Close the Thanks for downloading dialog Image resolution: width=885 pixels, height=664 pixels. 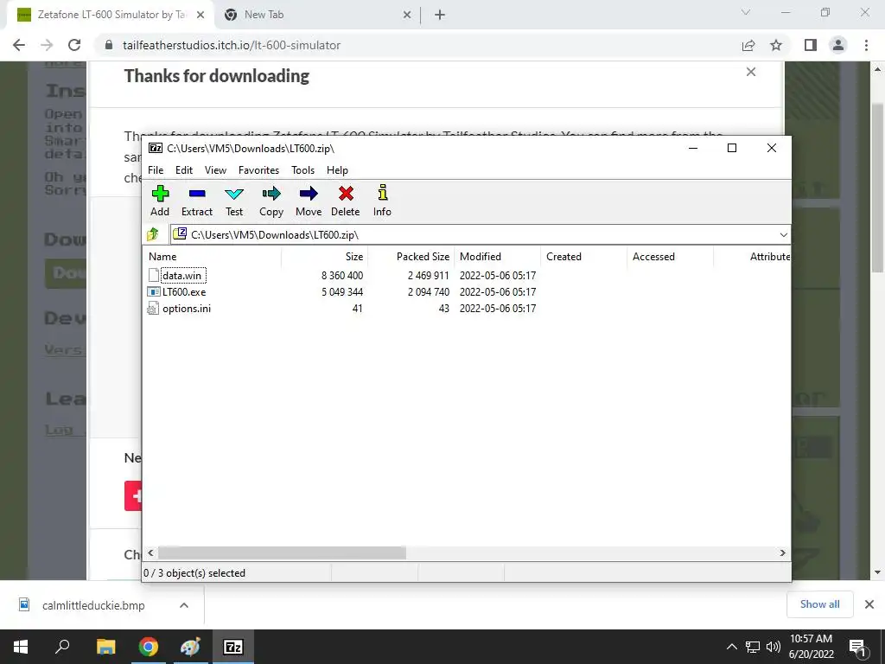coord(751,72)
